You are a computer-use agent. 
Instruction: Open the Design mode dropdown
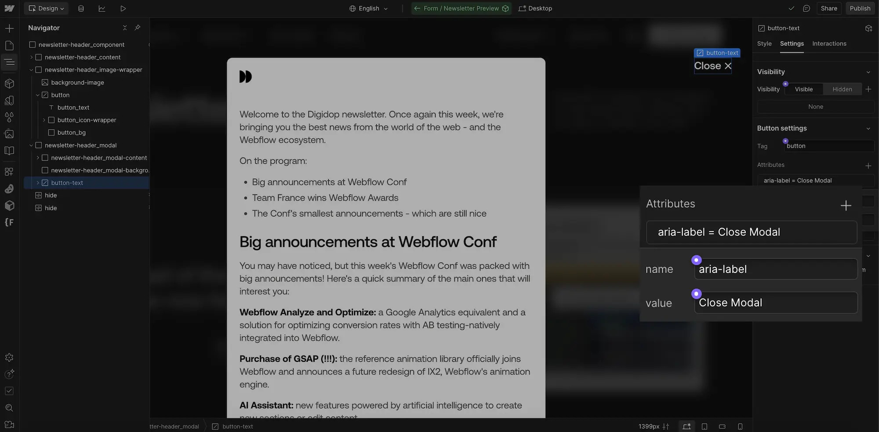click(x=46, y=8)
